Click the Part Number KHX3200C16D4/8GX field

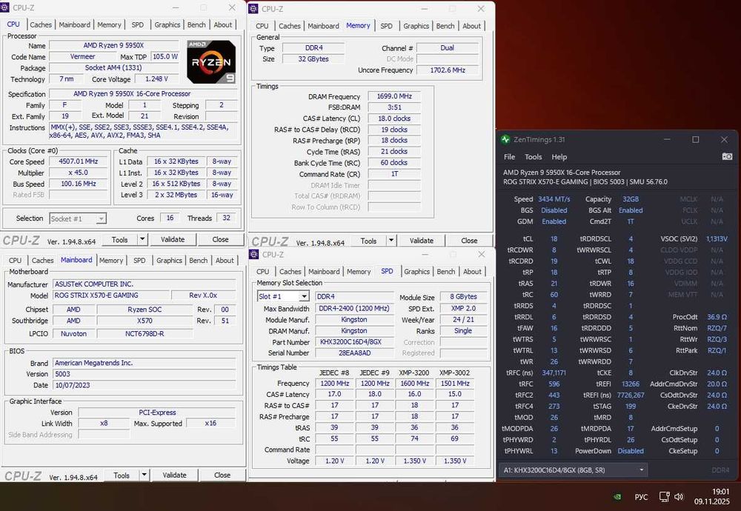pyautogui.click(x=354, y=342)
